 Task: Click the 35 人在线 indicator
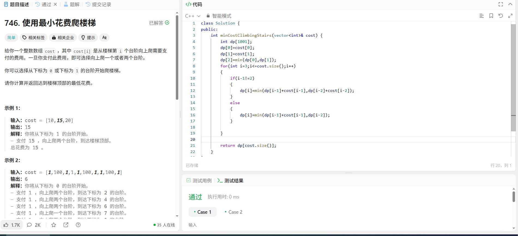click(x=164, y=225)
